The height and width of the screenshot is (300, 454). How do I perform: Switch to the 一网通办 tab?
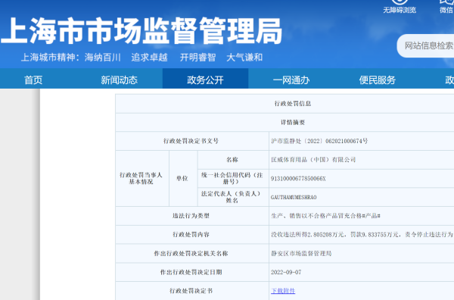point(291,80)
